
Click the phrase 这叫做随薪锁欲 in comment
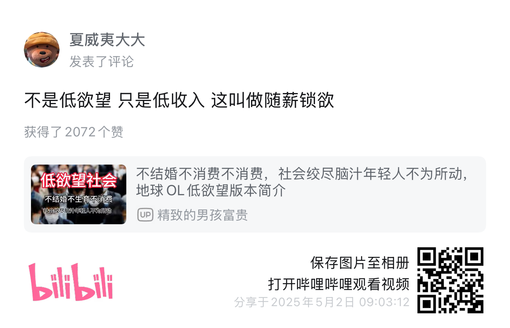272,100
